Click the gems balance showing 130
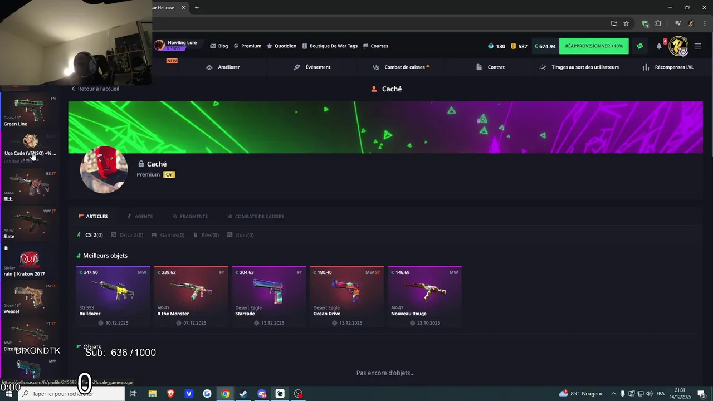The image size is (713, 401). pyautogui.click(x=496, y=46)
